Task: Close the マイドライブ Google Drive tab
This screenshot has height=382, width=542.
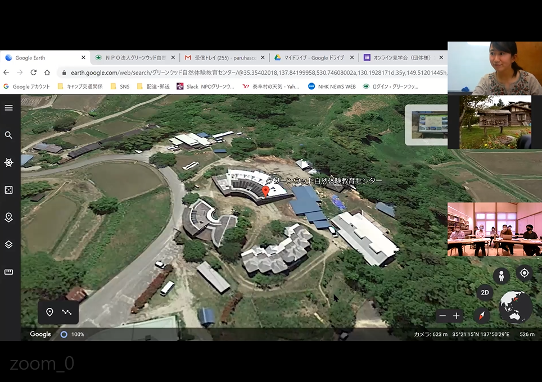Action: [352, 58]
